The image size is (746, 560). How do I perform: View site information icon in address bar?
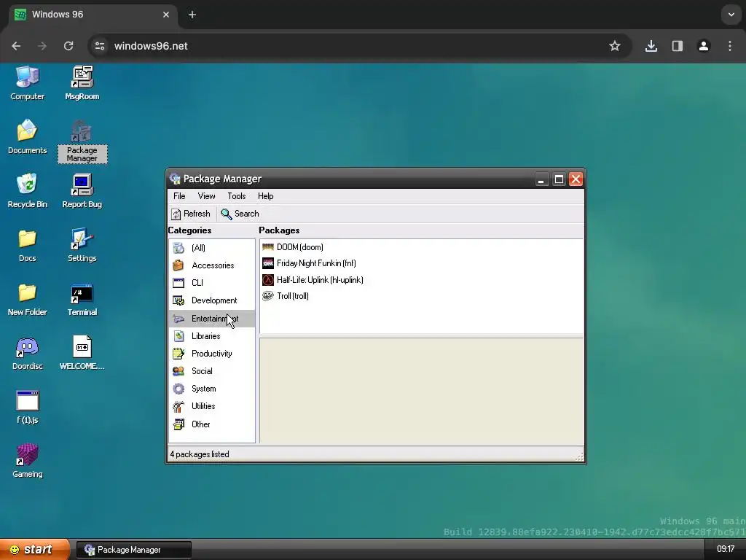point(100,46)
